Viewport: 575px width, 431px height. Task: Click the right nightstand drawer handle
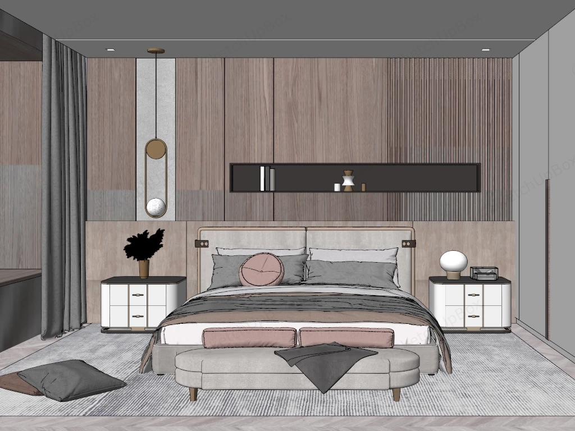point(474,295)
